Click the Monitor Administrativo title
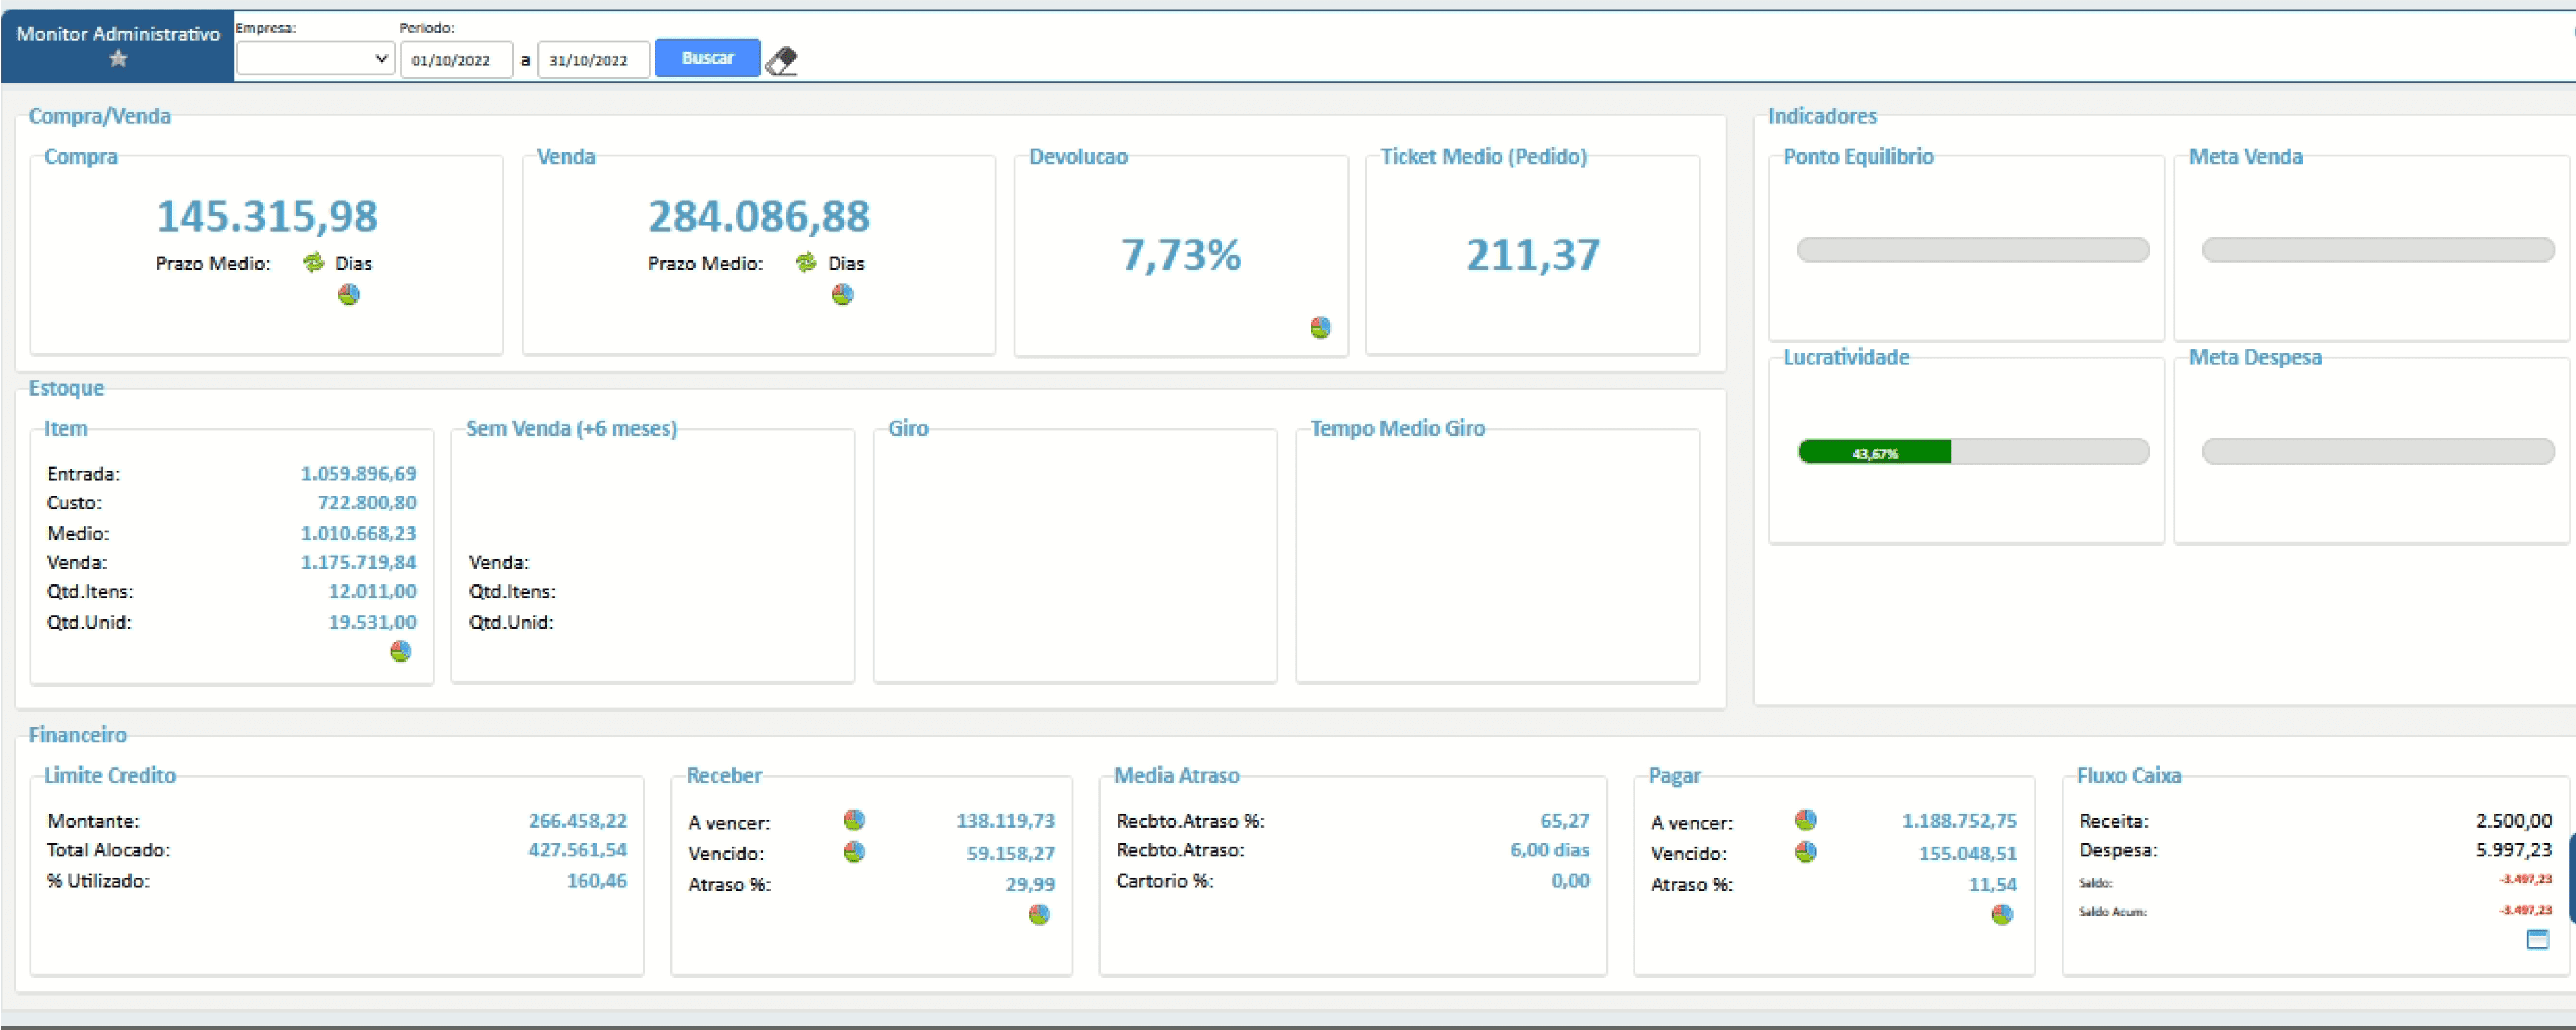Viewport: 2576px width, 1030px height. [118, 33]
